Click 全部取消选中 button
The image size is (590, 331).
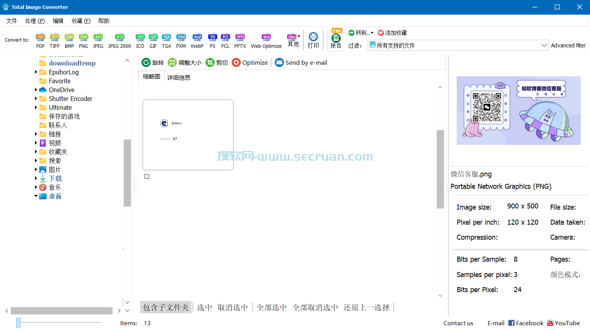[x=315, y=307]
